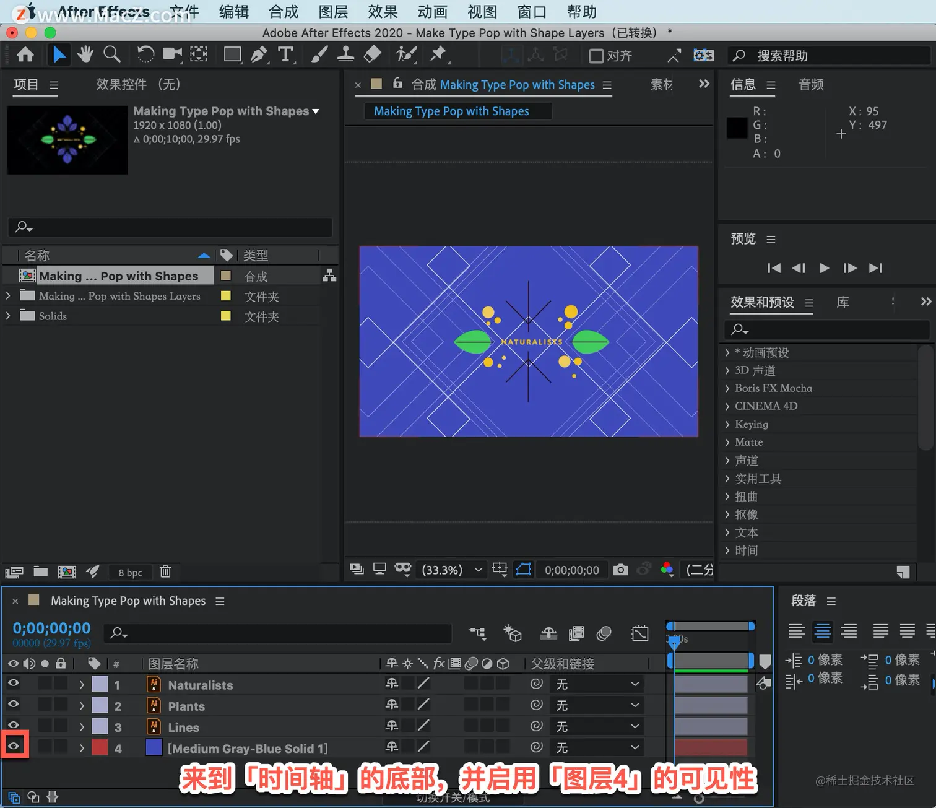Click the play button in preview panel
This screenshot has width=936, height=808.
pos(824,268)
